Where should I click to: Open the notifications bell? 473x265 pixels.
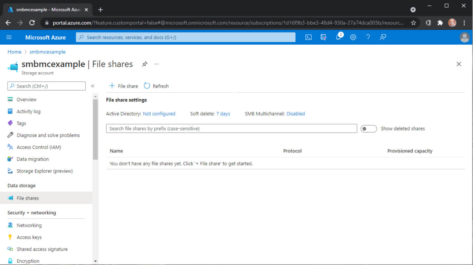pos(338,37)
